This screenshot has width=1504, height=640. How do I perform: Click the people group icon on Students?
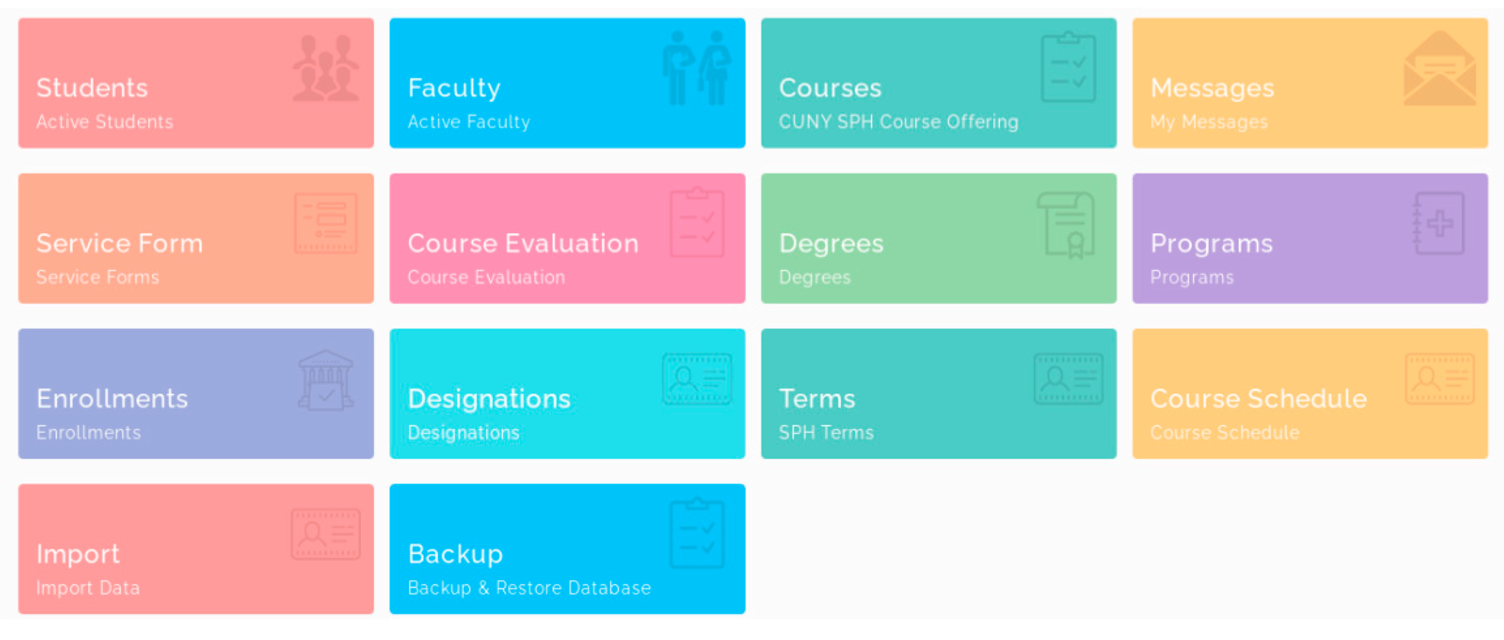click(x=326, y=68)
